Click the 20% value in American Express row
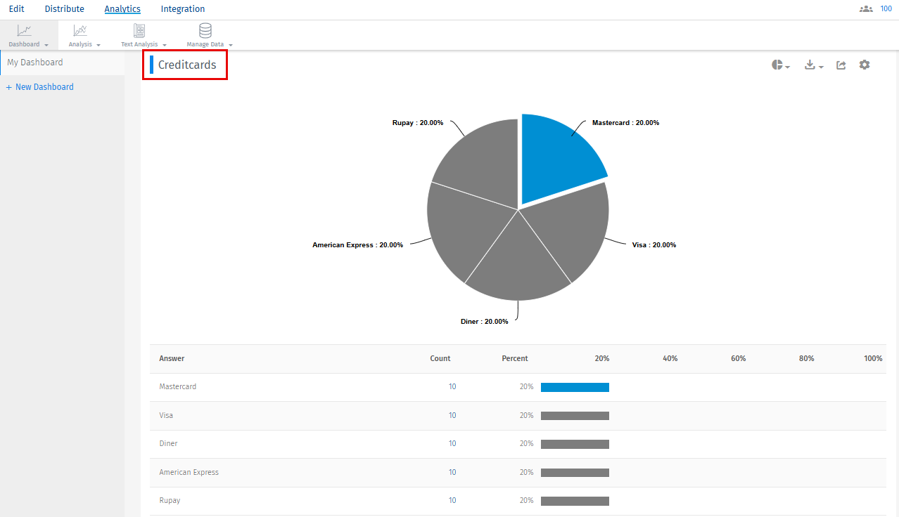This screenshot has width=899, height=517. point(527,472)
